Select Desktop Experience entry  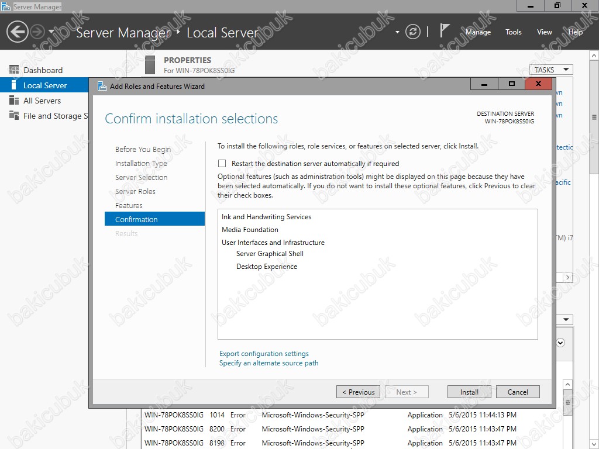coord(267,267)
